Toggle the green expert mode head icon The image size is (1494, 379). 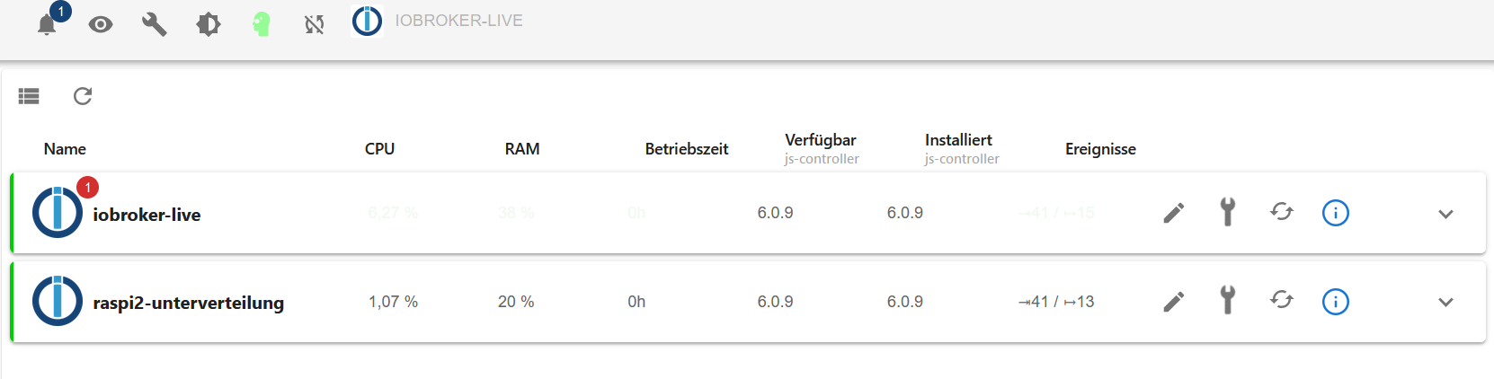pyautogui.click(x=262, y=24)
